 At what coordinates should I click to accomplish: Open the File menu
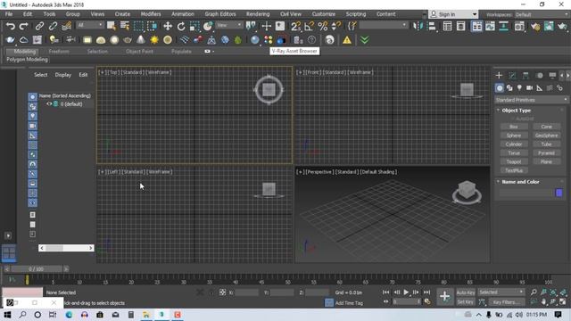pos(9,14)
